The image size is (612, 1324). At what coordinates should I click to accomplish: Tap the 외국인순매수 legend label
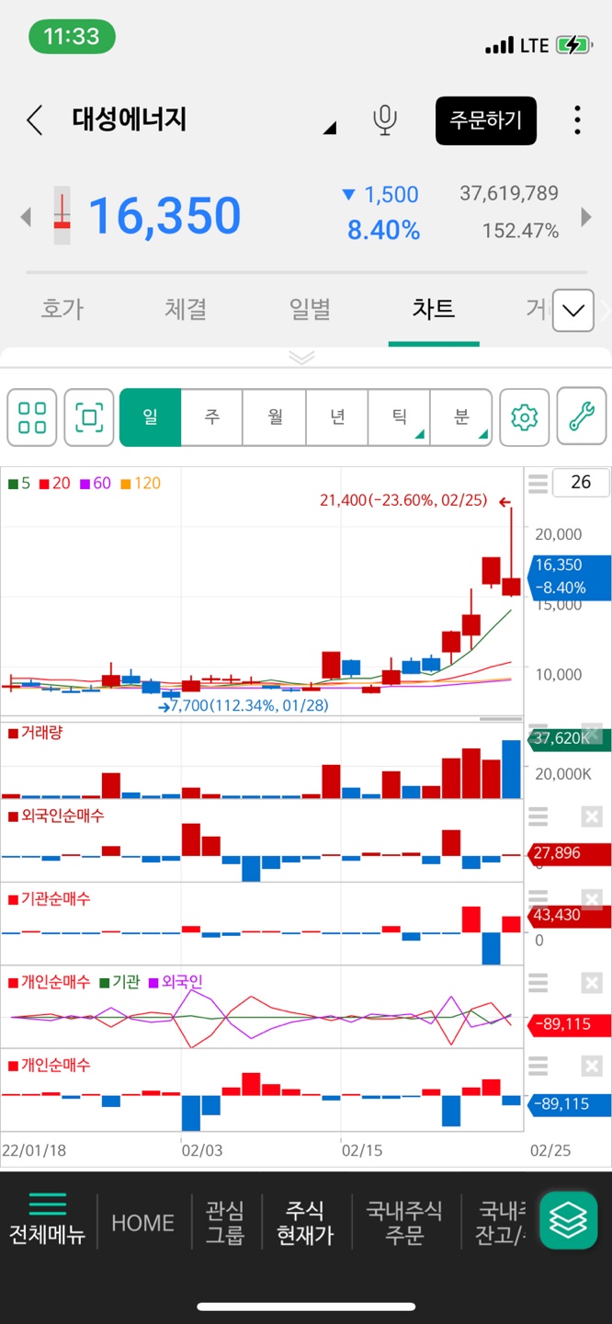[x=56, y=816]
